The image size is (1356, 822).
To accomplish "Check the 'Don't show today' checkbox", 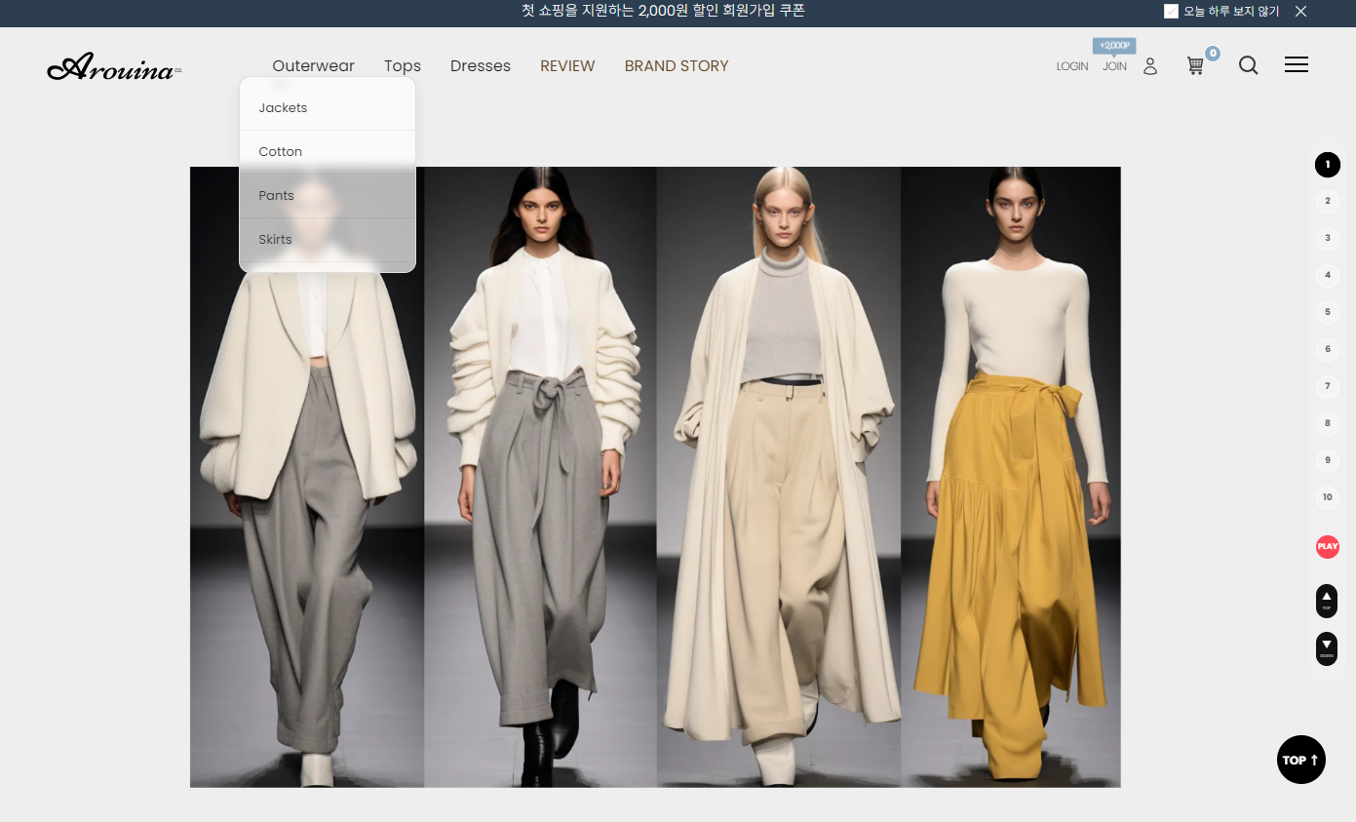I will (1171, 12).
